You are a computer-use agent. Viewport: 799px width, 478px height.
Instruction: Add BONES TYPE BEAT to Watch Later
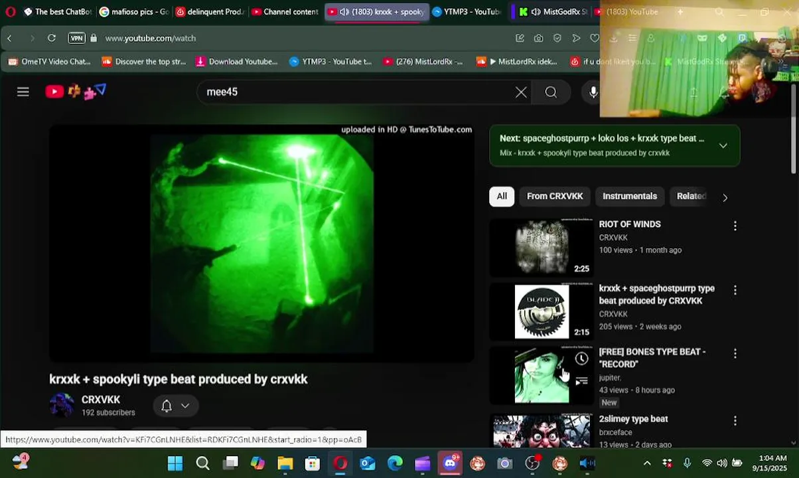pyautogui.click(x=581, y=359)
